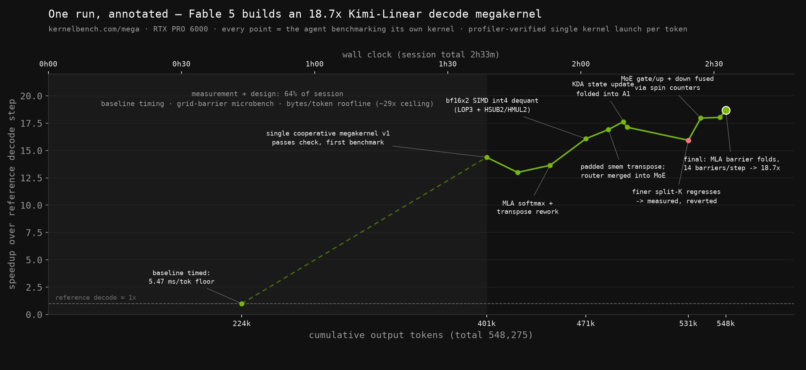Click the MLA softmax rework data point
Screen dimensions: 806x370
click(x=550, y=166)
